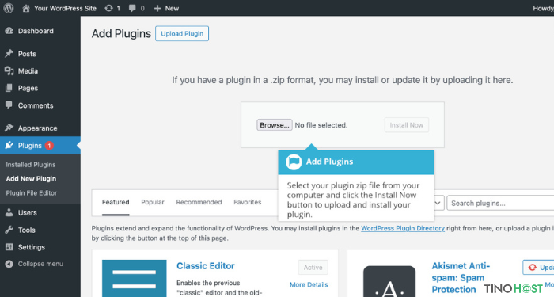Open dropdown next to Search plugins field
Screen dimensions: 554x297
(438, 203)
